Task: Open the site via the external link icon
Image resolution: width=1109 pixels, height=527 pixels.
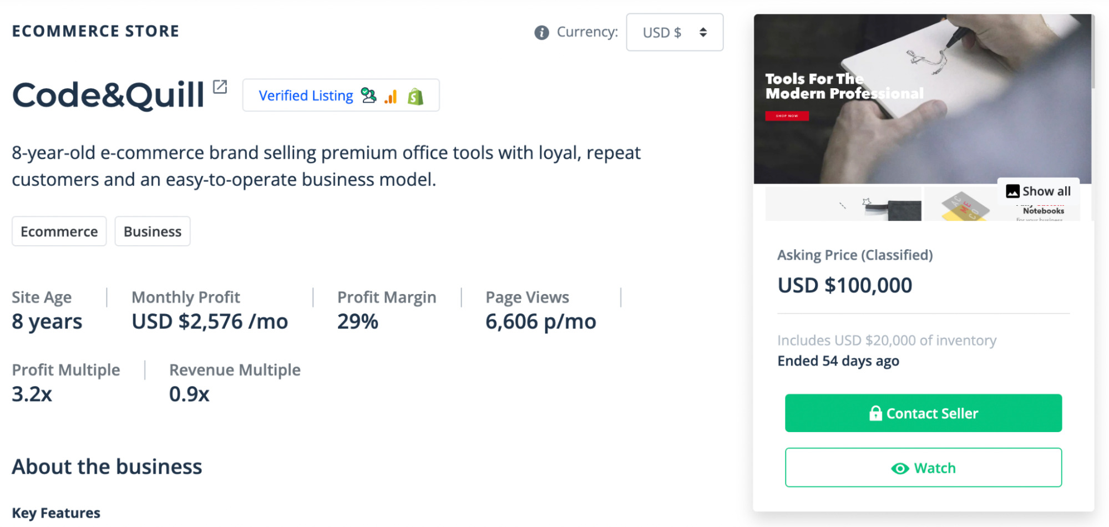Action: click(220, 87)
